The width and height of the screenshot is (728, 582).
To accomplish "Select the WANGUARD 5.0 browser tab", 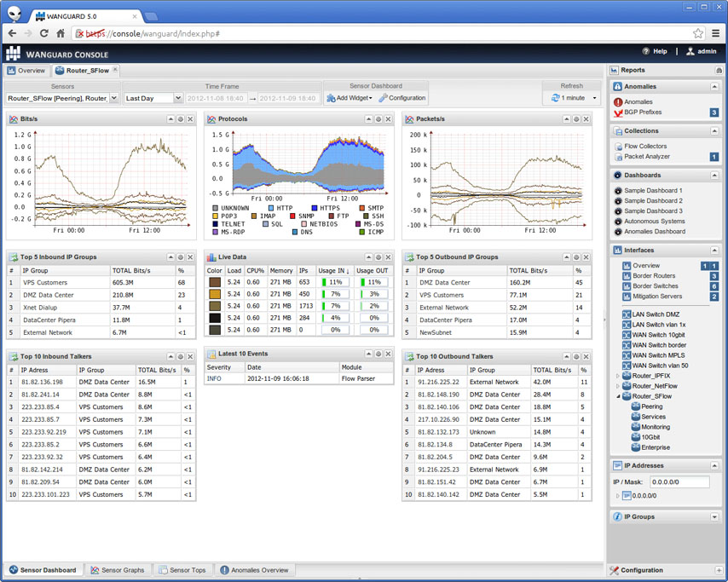I will point(85,16).
